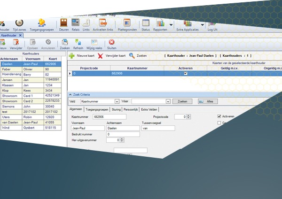Viewport: 282px width, 199px height.
Task: Open Toegangsgroepen from the main toolbar
Action: click(x=42, y=23)
